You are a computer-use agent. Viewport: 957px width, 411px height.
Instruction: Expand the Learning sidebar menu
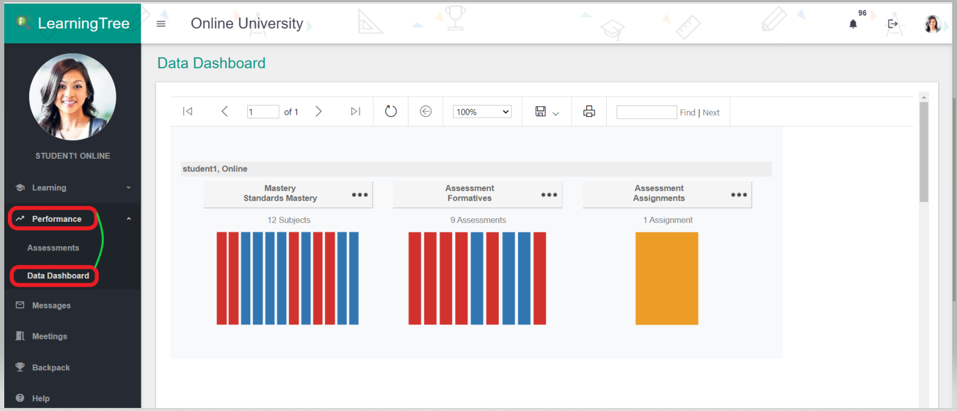pyautogui.click(x=73, y=188)
